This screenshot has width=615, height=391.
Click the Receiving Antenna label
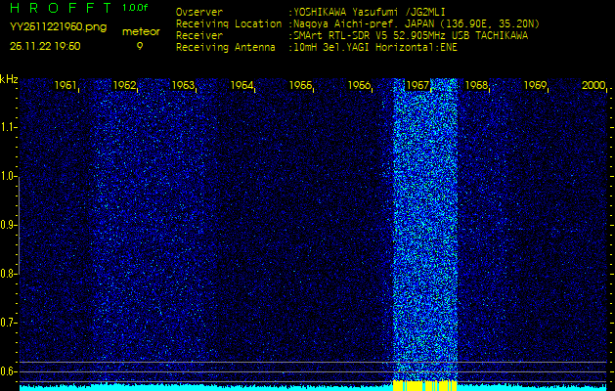coord(226,48)
